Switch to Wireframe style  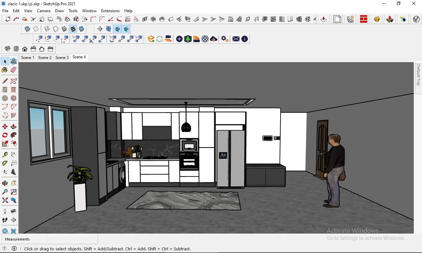tap(47, 29)
